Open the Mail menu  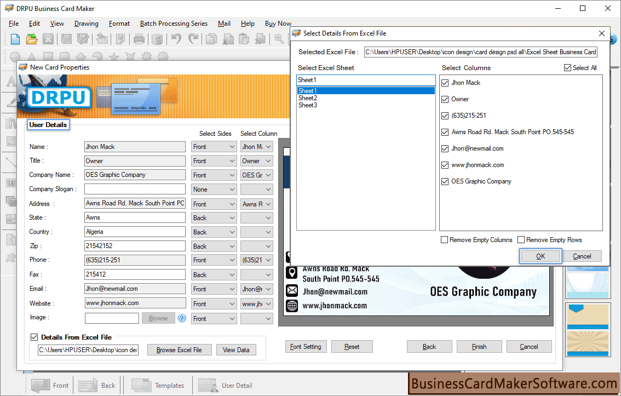coord(224,24)
